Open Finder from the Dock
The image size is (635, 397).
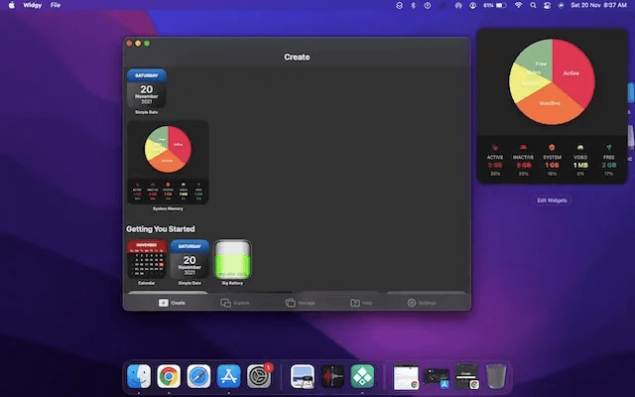click(140, 376)
